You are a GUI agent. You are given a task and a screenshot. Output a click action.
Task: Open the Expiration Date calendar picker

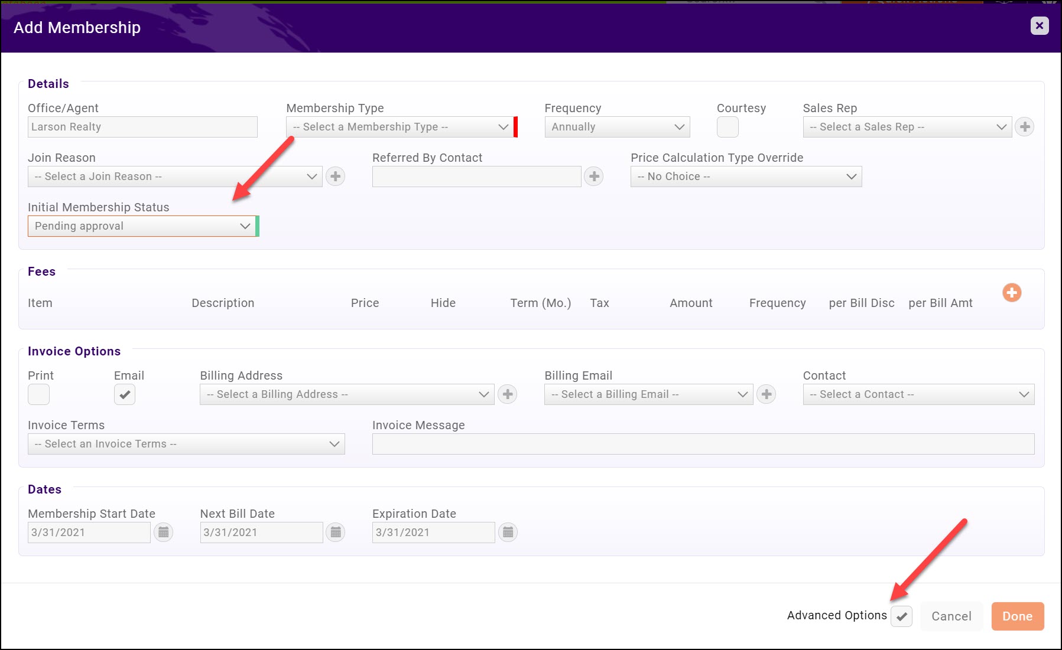(508, 533)
